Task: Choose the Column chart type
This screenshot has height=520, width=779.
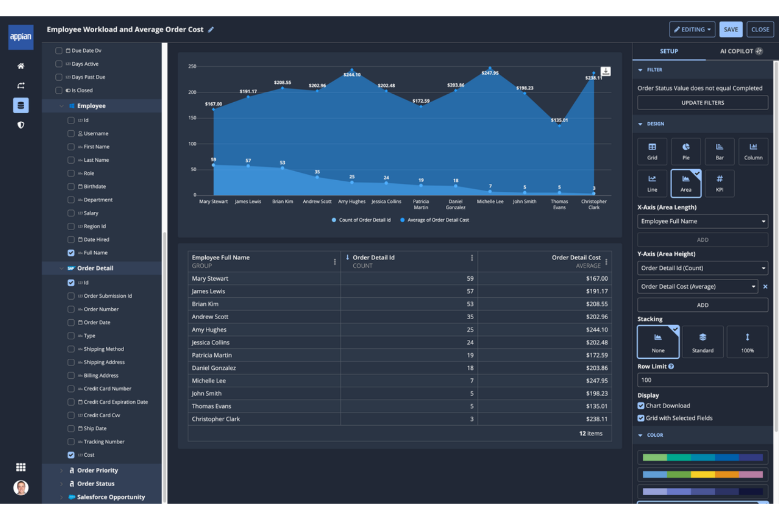Action: click(x=753, y=151)
